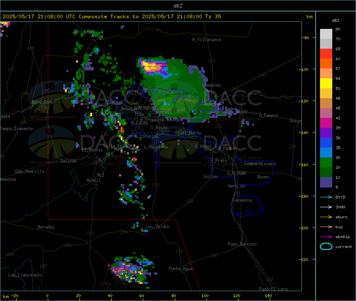Click the CompartEscard place label
Screen dimensions: 356x301
coord(260,163)
